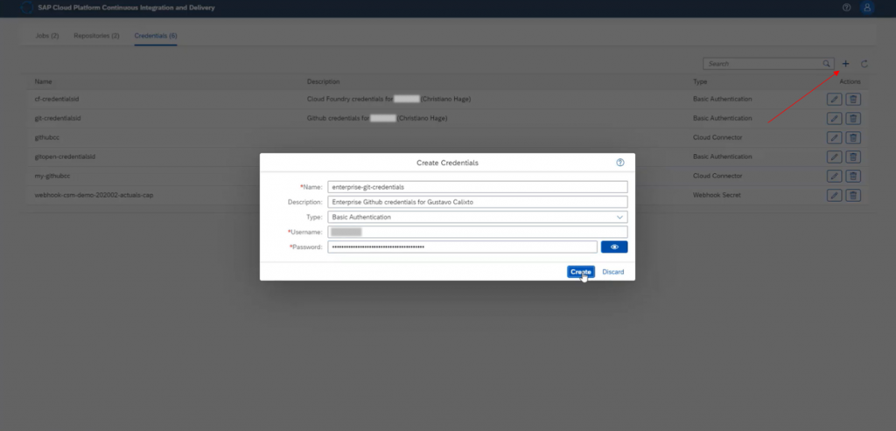Select the git-credentialsid name cell

coord(57,118)
